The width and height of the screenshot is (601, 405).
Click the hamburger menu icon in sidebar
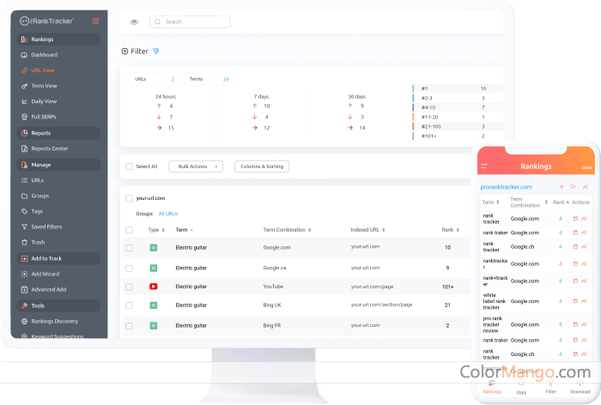(x=96, y=21)
